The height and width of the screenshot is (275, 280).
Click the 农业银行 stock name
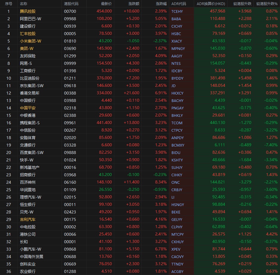tap(28, 271)
